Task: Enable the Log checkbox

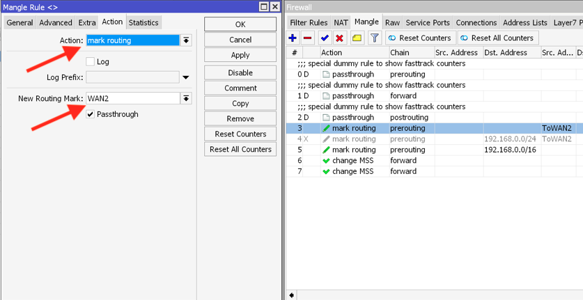Action: (x=90, y=62)
